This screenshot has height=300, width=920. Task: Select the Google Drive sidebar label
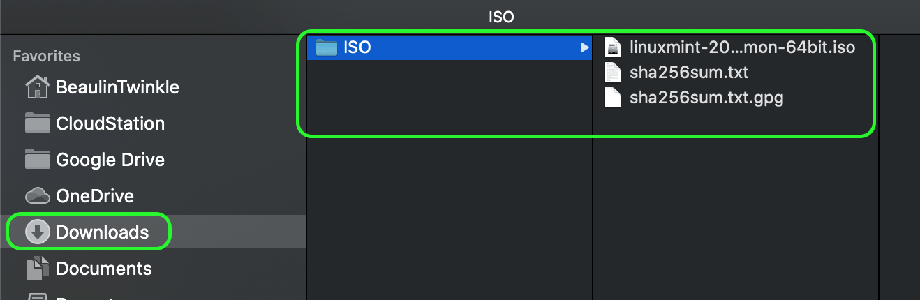[x=110, y=160]
